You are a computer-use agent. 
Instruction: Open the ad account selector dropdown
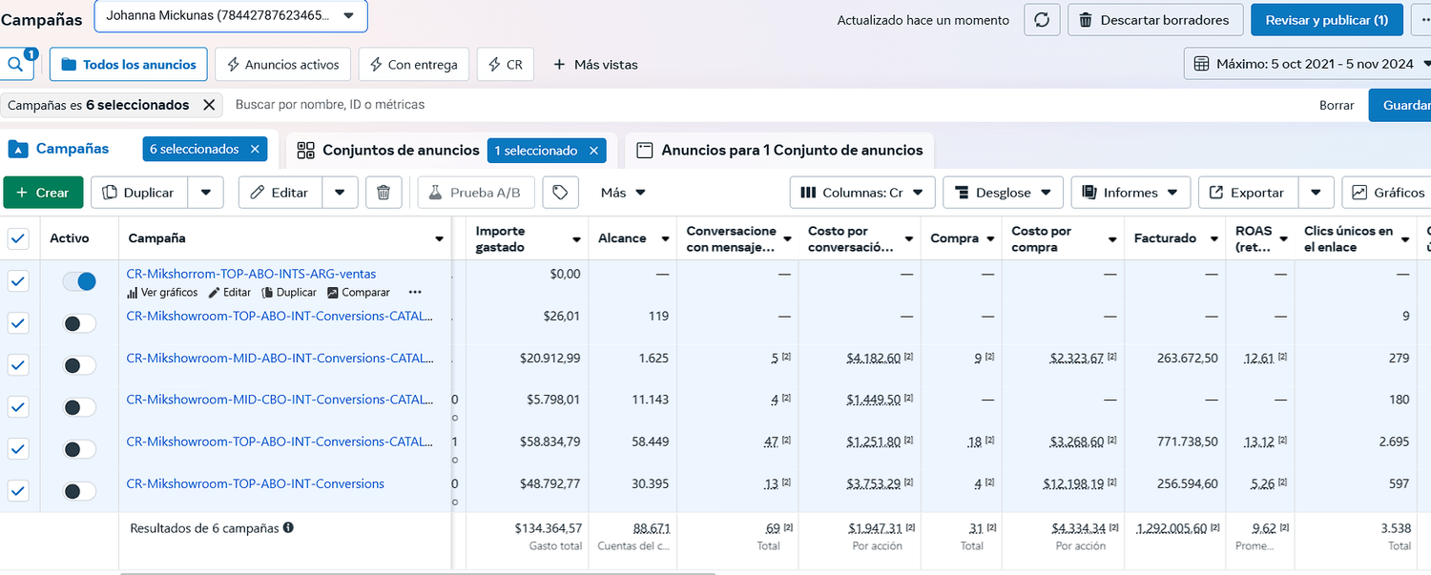pos(231,16)
